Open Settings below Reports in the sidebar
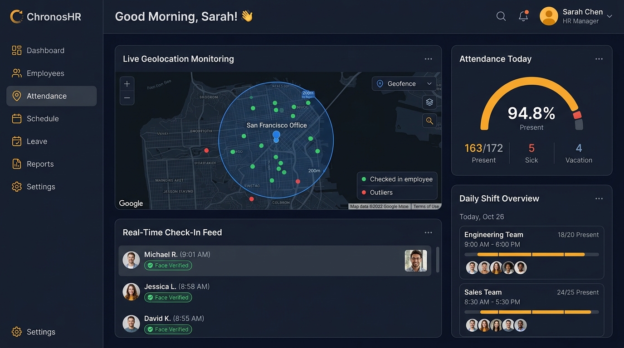This screenshot has width=624, height=348. (x=52, y=187)
